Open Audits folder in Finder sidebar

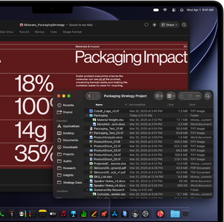pos(64,161)
